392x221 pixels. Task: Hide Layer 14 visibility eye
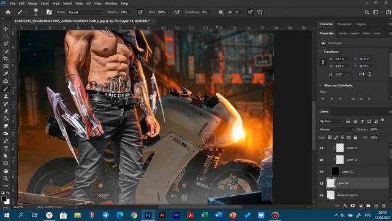pos(322,183)
